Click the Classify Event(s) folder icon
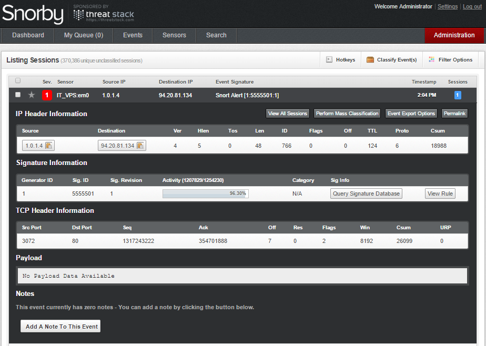 370,60
